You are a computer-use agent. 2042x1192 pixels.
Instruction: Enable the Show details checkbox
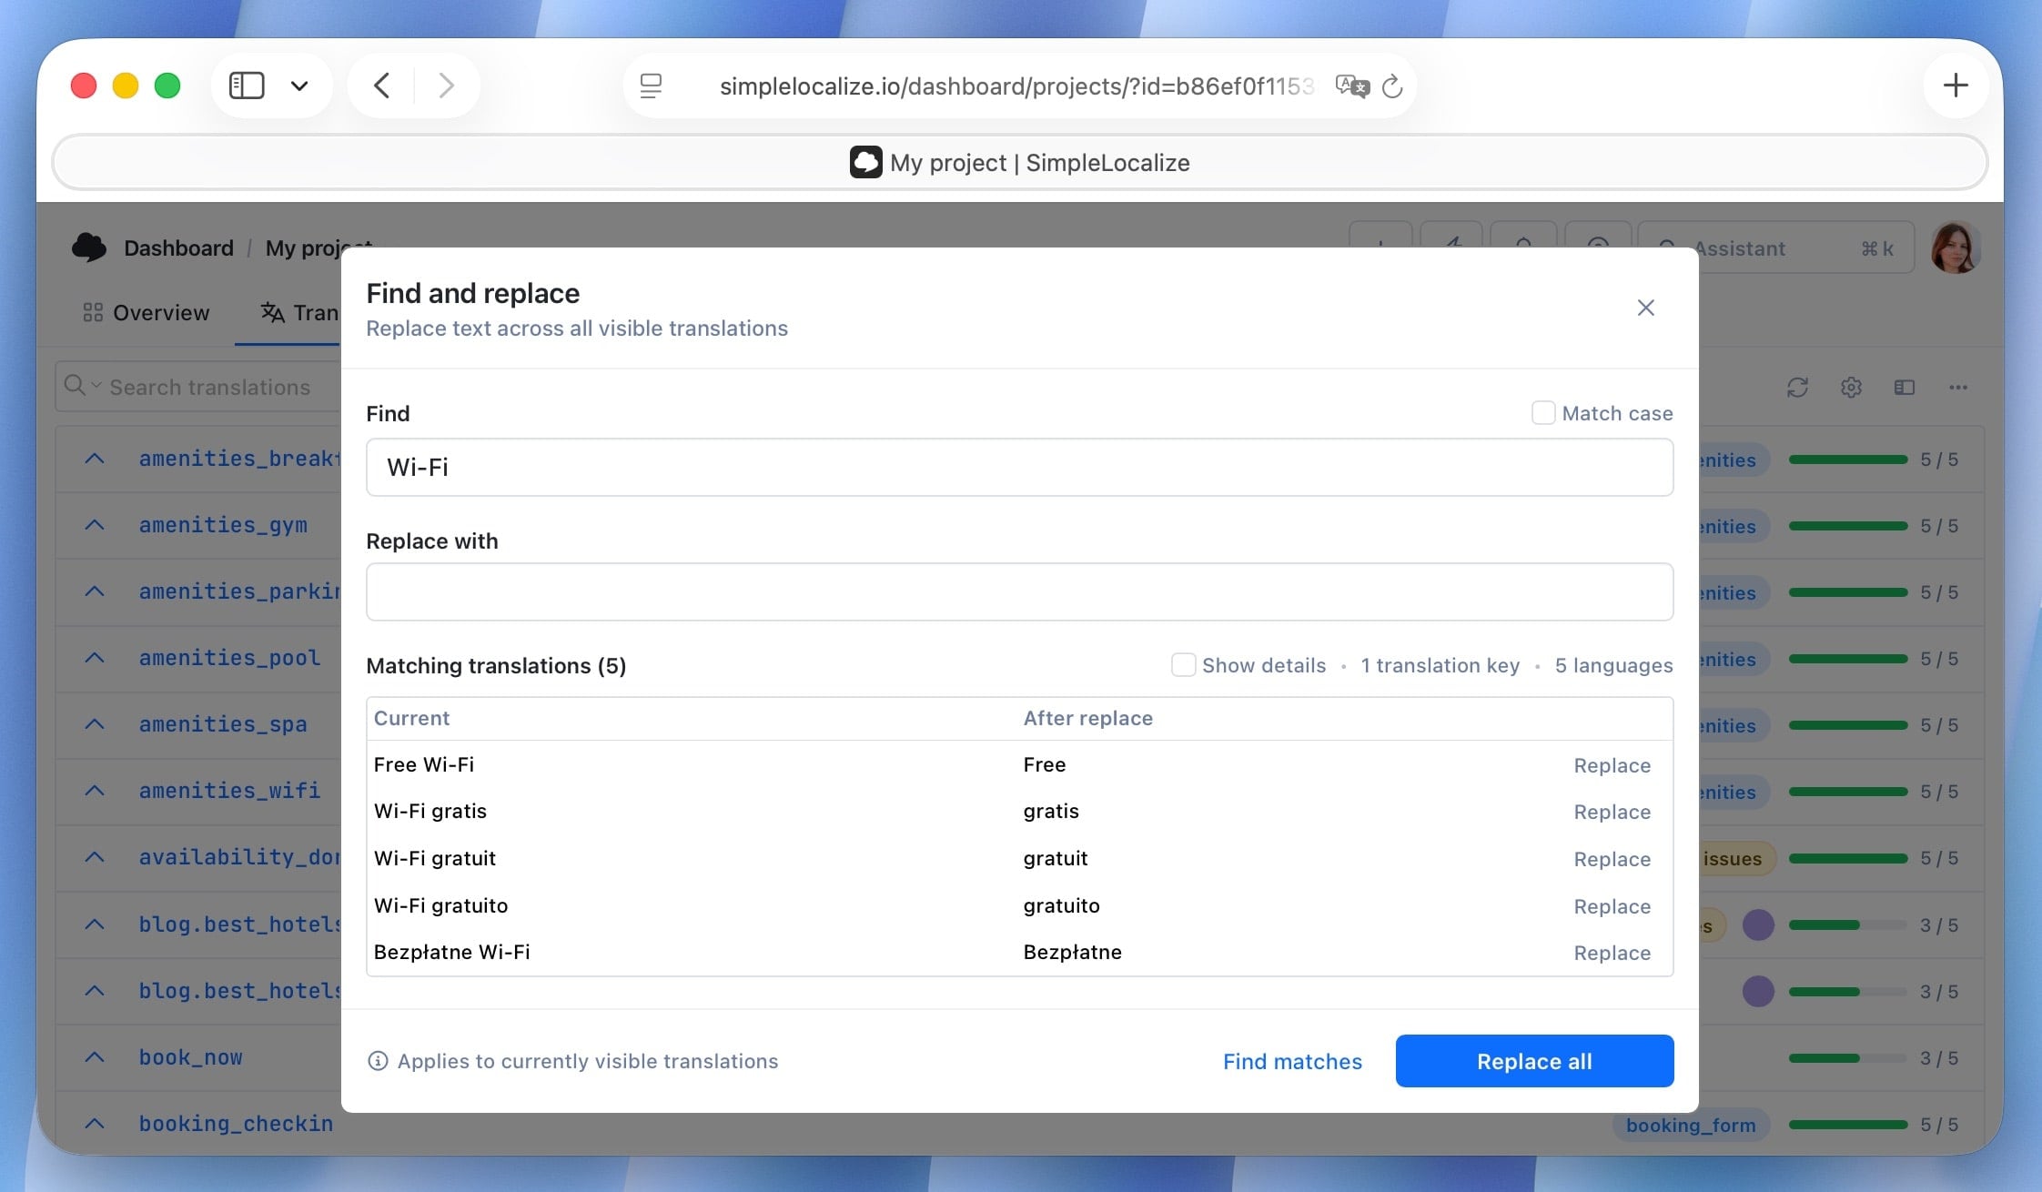[1183, 665]
